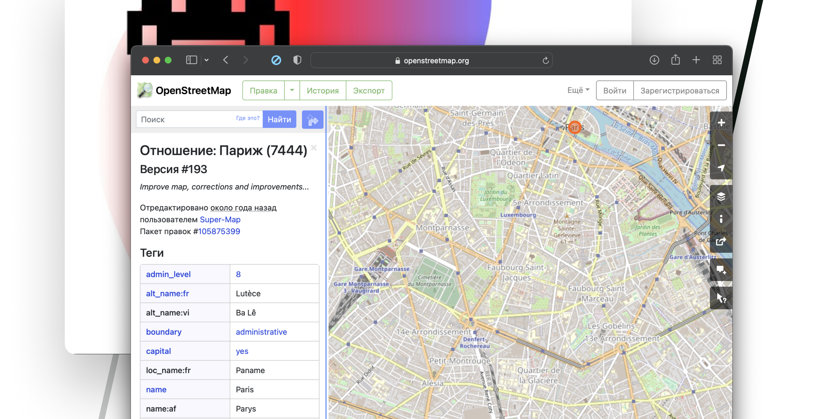
Task: Open the Ещё more menu
Action: pyautogui.click(x=578, y=90)
